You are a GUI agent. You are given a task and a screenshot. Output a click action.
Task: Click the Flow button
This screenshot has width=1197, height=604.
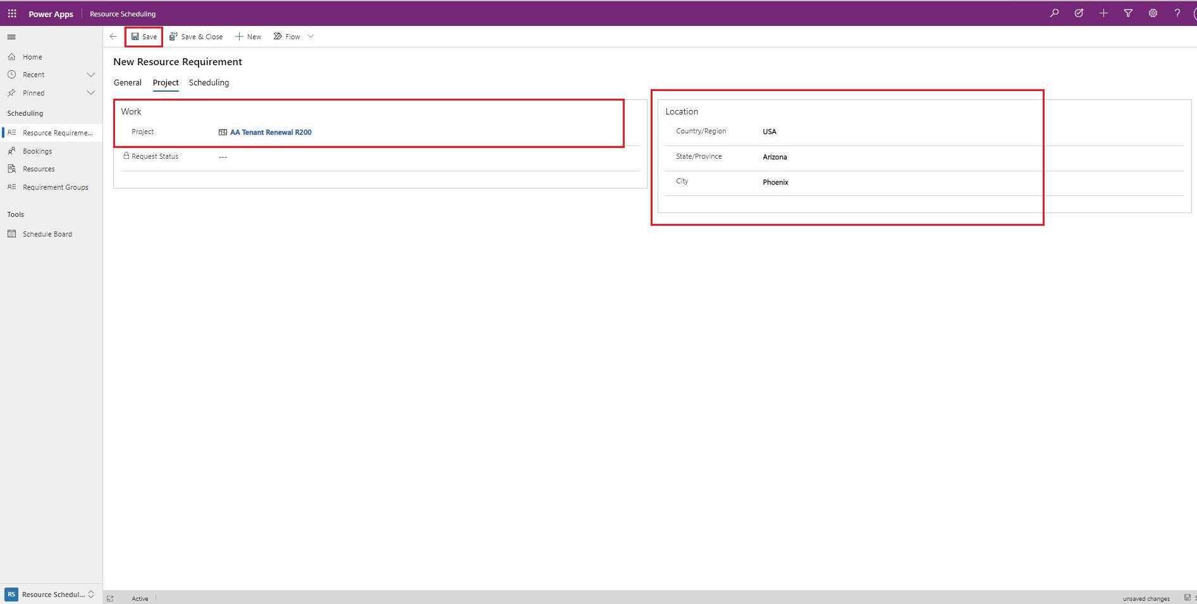click(x=287, y=37)
